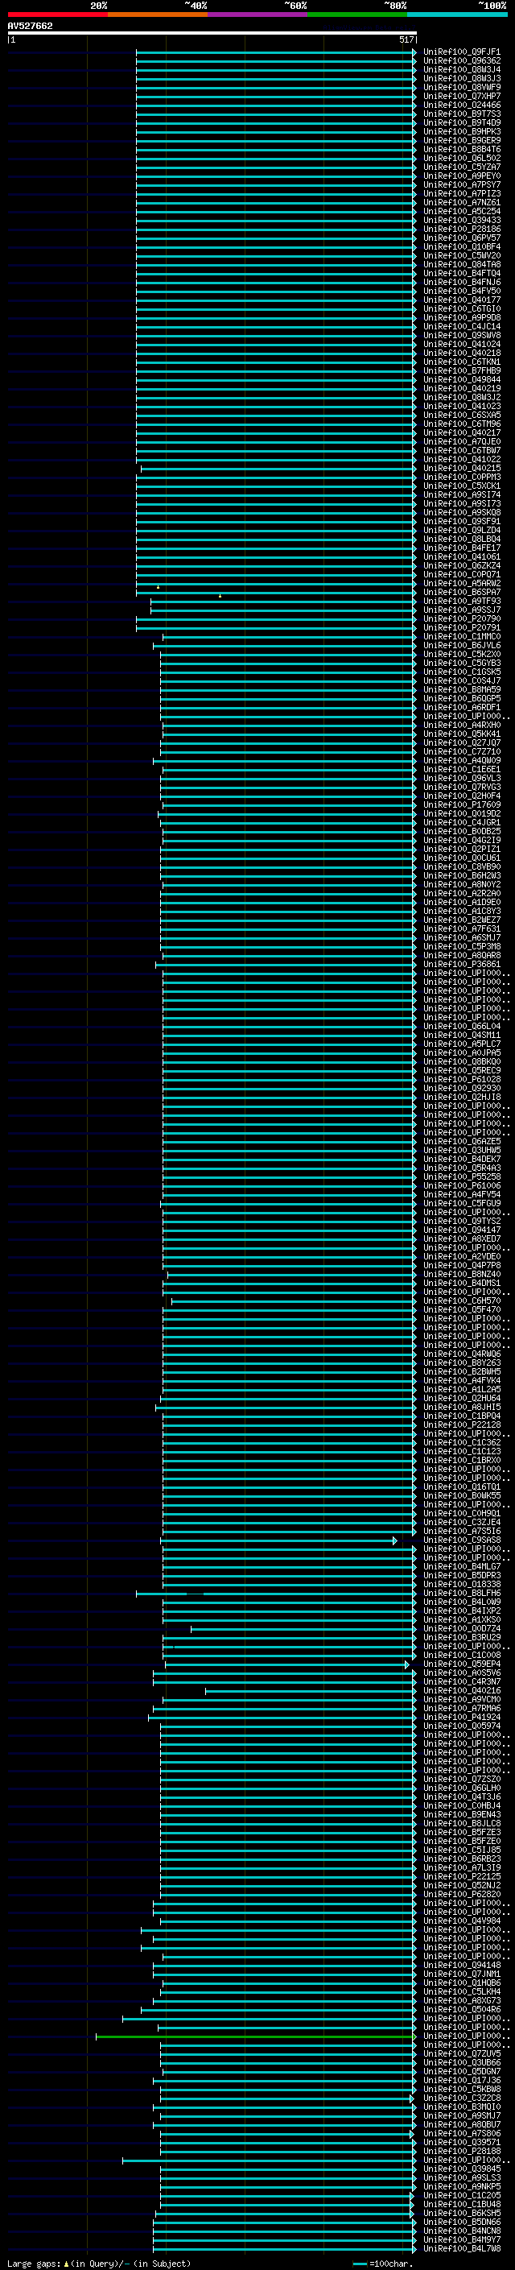Select hit label UniRef100_B6KSH5
This screenshot has height=2270, width=515.
click(x=461, y=2213)
